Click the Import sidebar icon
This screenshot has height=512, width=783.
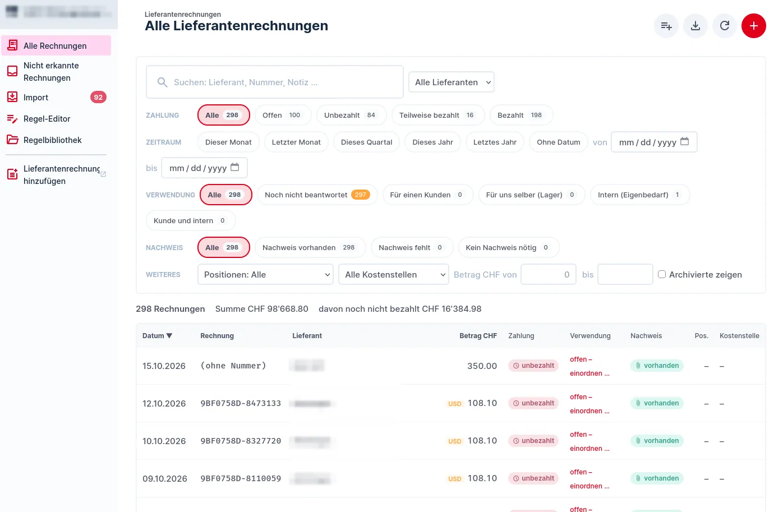12,97
